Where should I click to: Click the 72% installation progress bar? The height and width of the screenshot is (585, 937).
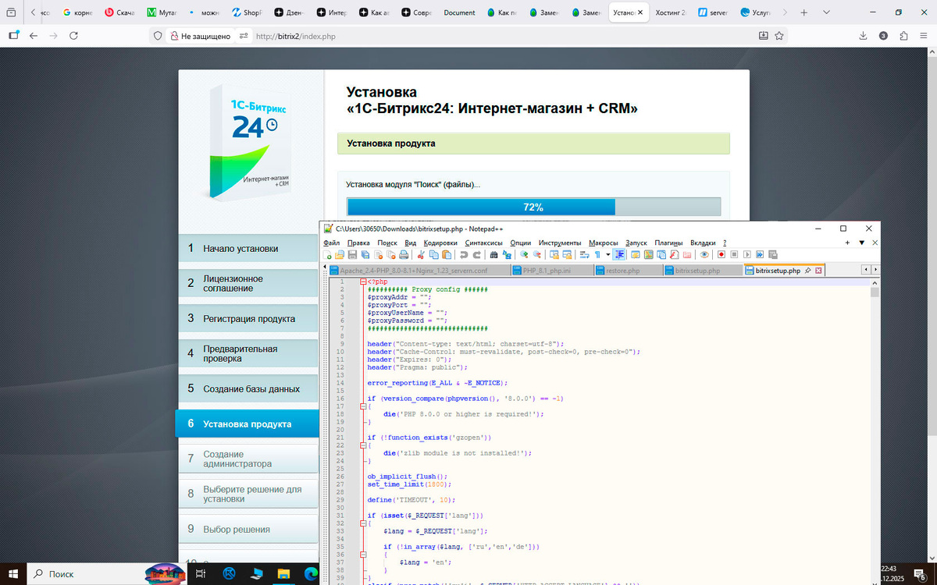[533, 207]
